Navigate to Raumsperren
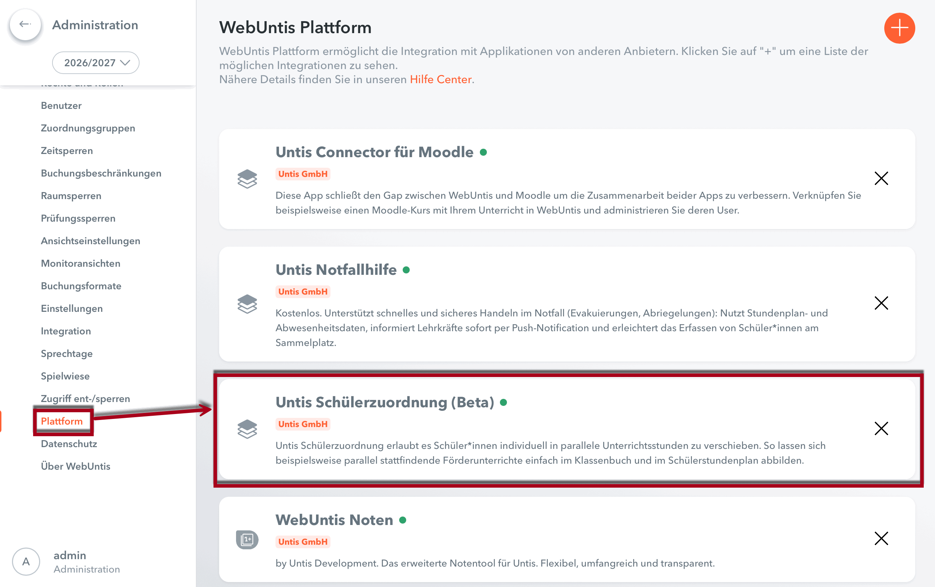The height and width of the screenshot is (587, 935). [71, 196]
